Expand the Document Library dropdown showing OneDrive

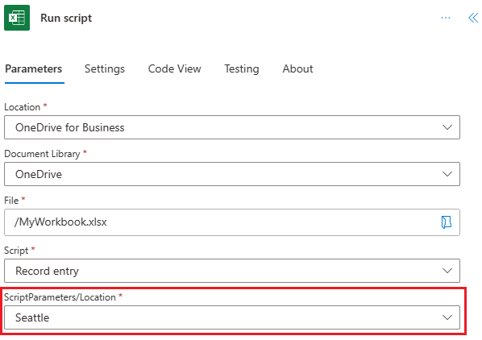click(232, 174)
